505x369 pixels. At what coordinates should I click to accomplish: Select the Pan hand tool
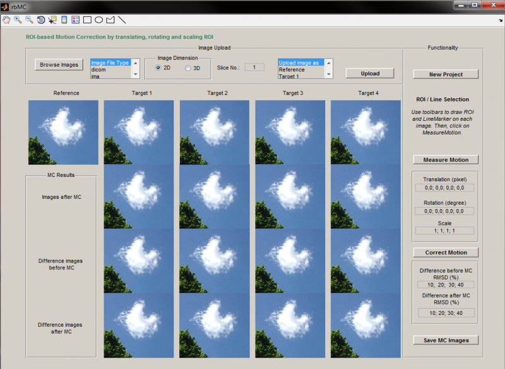pyautogui.click(x=6, y=20)
